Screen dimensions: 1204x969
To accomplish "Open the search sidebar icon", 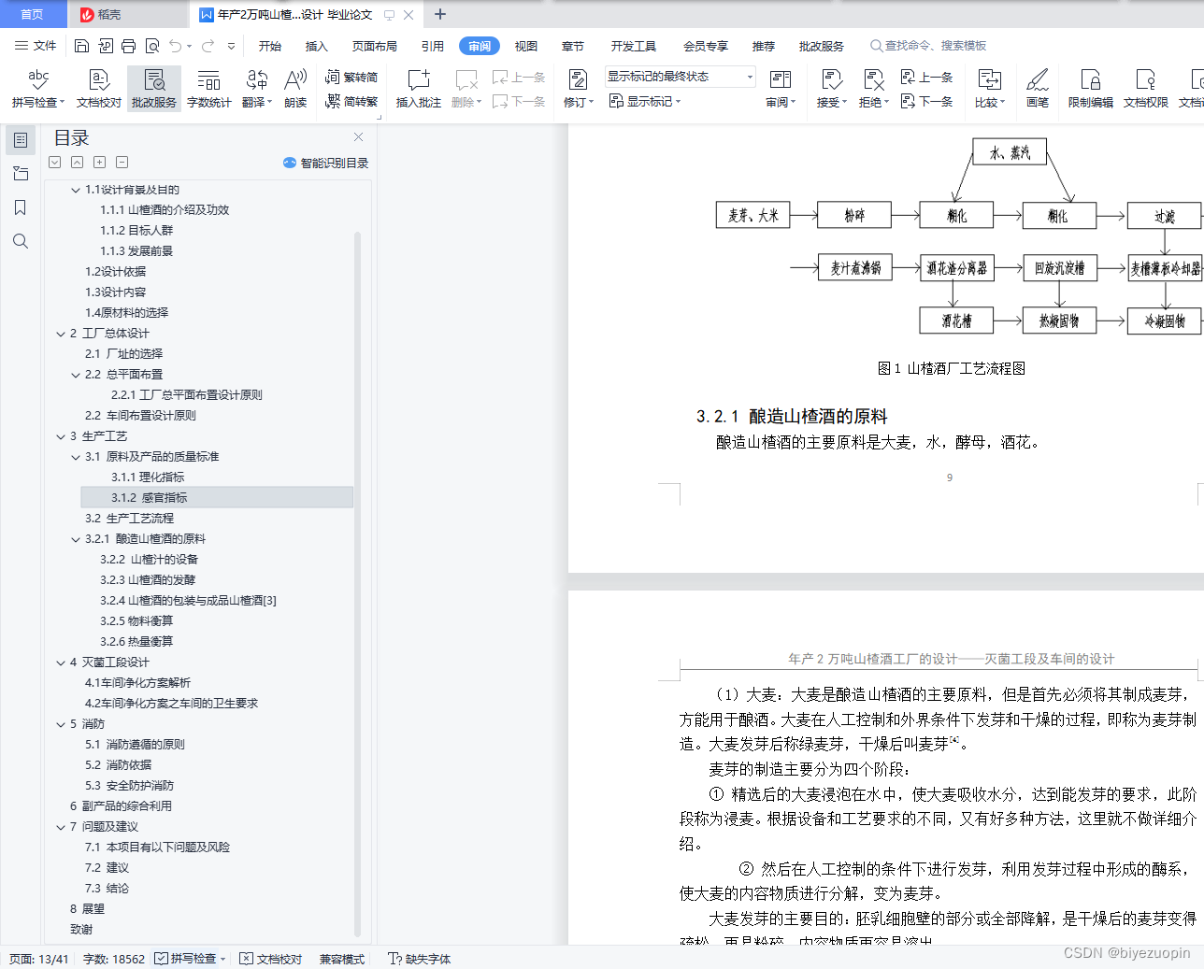I will coord(21,241).
